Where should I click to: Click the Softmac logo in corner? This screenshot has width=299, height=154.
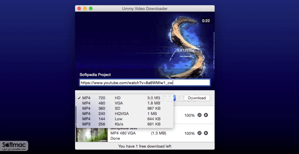(x=14, y=146)
